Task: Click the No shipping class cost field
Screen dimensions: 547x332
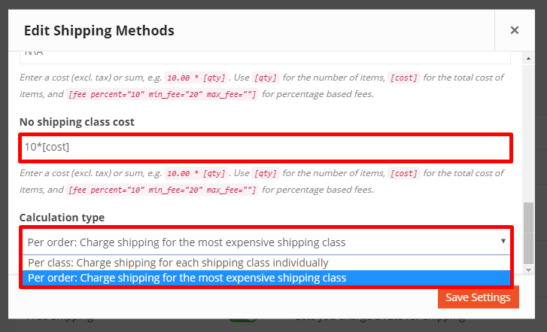Action: (x=266, y=148)
